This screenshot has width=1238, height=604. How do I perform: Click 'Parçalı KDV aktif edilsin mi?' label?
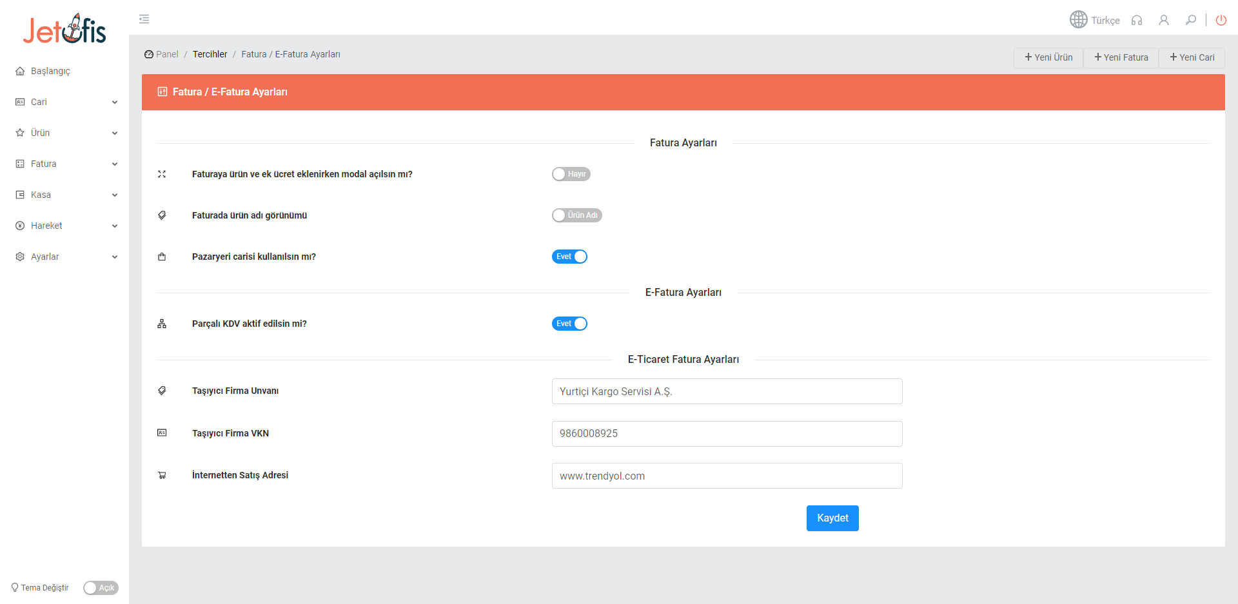250,324
